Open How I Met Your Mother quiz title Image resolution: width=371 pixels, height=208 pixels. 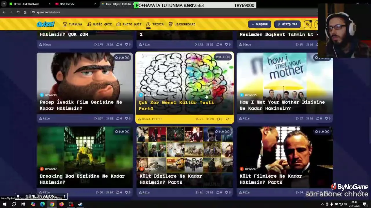pos(282,105)
